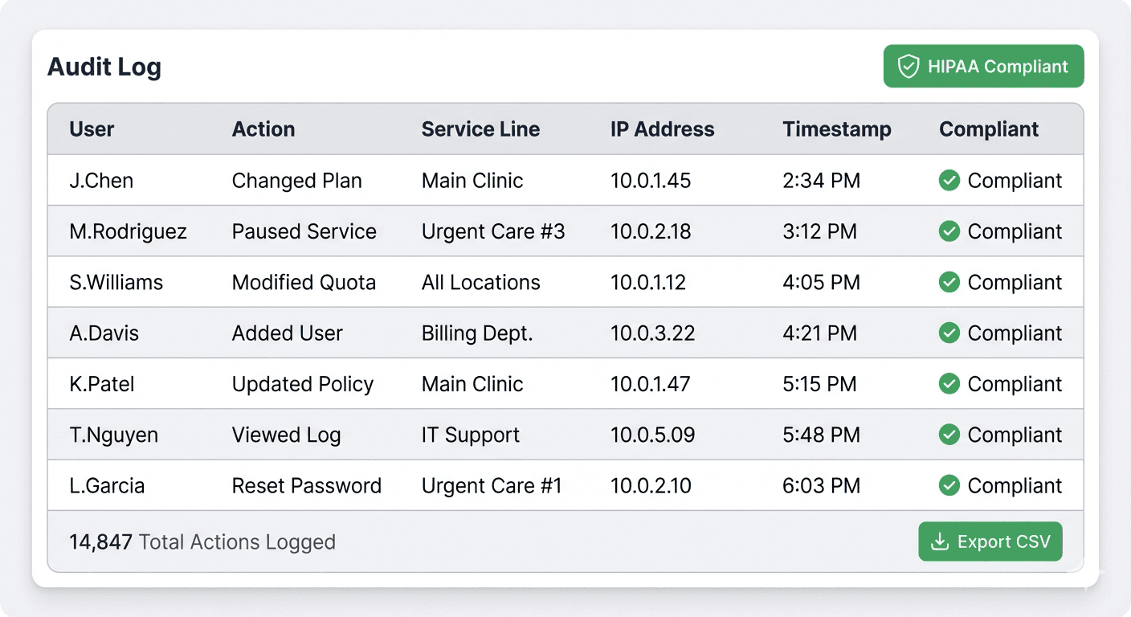The height and width of the screenshot is (617, 1131).
Task: Click the HIPAA Compliant badge
Action: pyautogui.click(x=983, y=66)
